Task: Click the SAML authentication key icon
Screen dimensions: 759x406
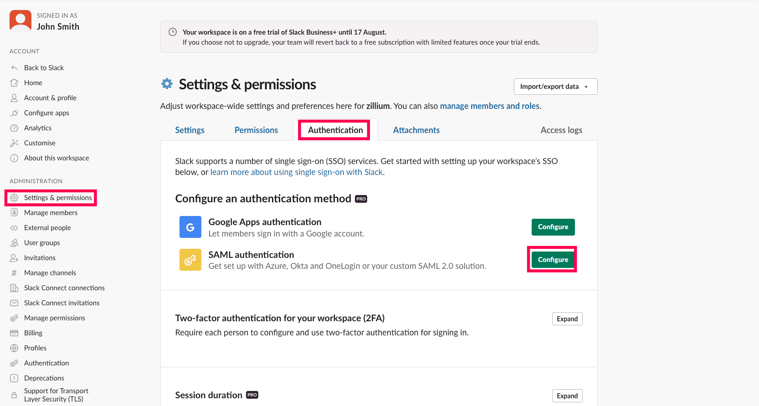Action: pos(190,260)
